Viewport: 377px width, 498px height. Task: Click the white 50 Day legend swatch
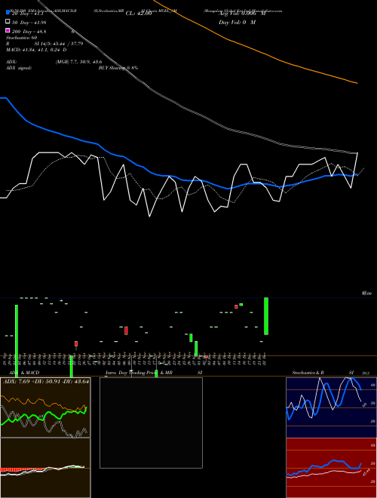click(8, 22)
